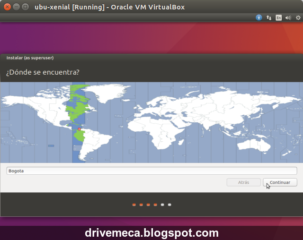Click the ¿Dónde se encuentra? heading

(43, 72)
